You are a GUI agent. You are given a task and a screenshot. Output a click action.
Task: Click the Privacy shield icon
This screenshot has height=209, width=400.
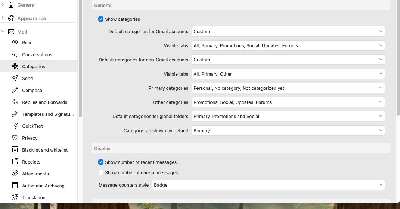[15, 138]
